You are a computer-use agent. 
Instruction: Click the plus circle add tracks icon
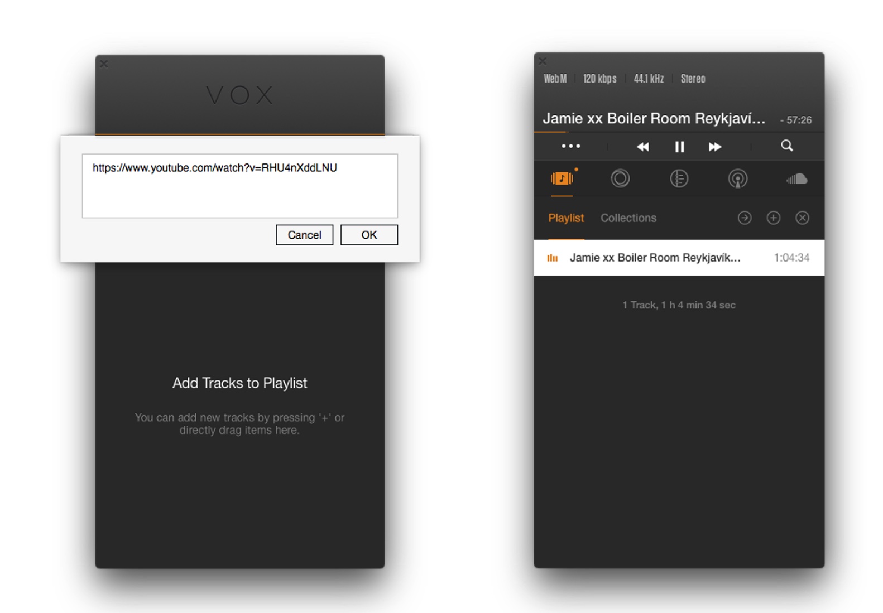point(774,218)
